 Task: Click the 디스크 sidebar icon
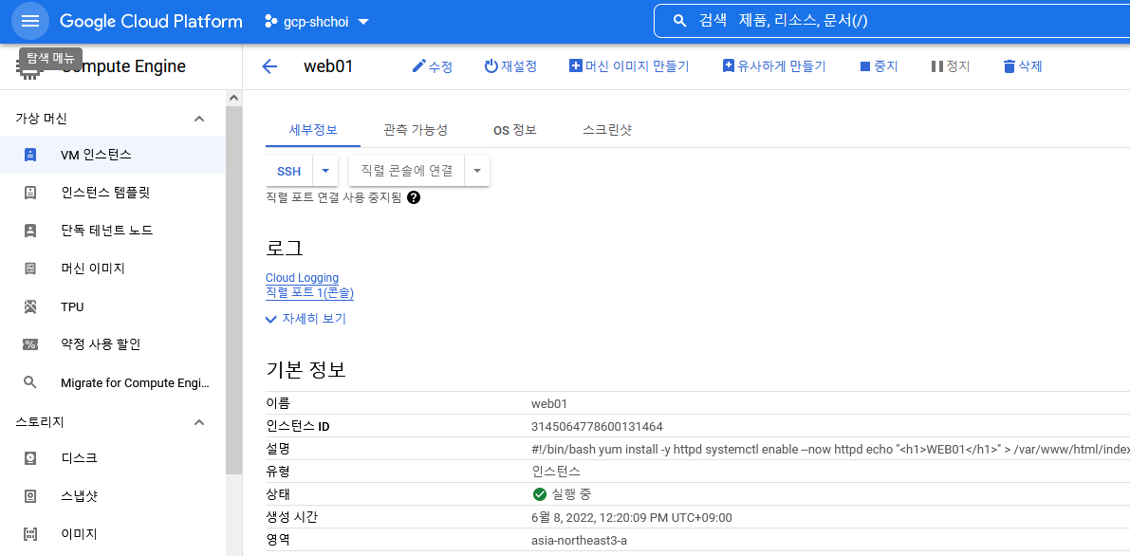[x=29, y=458]
